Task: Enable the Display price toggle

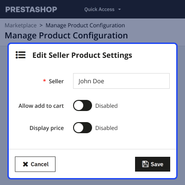Action: pos(82,128)
